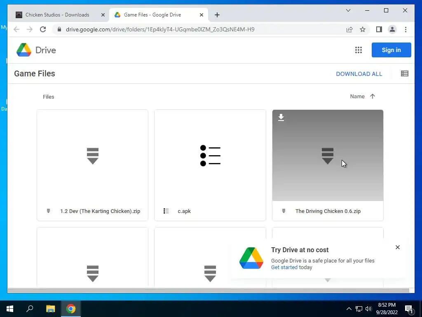This screenshot has height=317, width=422.
Task: Click the c.apk filename text
Action: point(184,211)
